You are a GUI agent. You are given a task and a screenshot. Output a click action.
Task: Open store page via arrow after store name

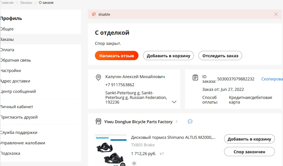[x=177, y=122]
